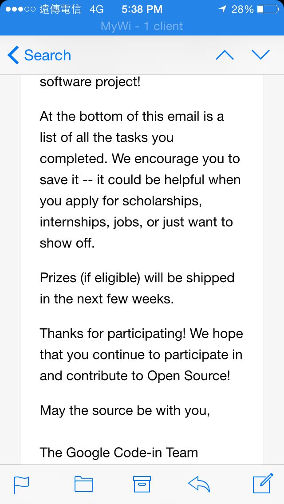Go to previous message with up arrow
This screenshot has height=504, width=284.
click(x=225, y=55)
